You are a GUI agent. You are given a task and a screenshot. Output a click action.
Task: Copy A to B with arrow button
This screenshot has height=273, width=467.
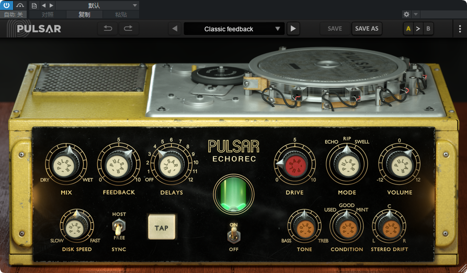418,29
